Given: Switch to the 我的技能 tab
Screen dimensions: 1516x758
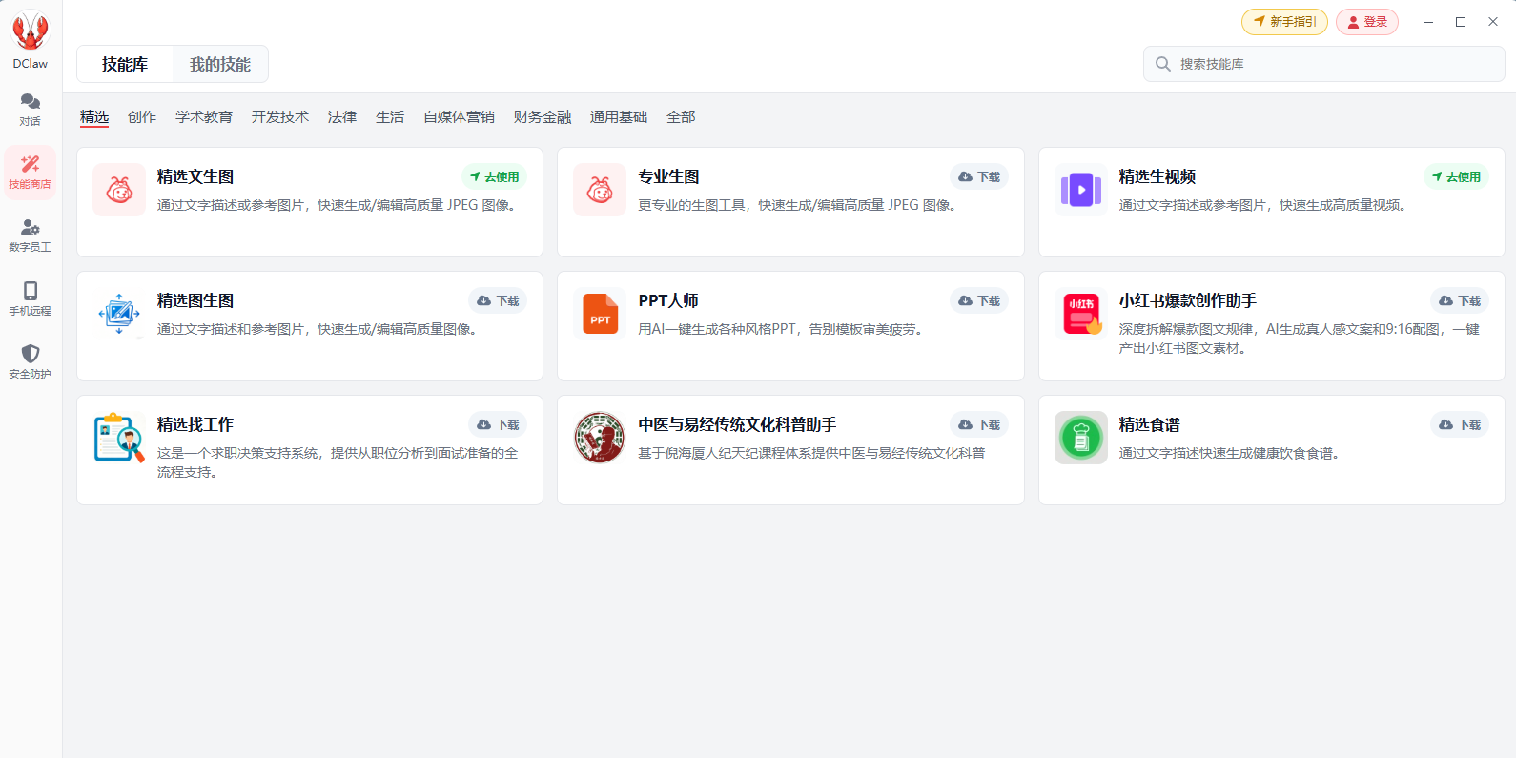Looking at the screenshot, I should (x=220, y=64).
